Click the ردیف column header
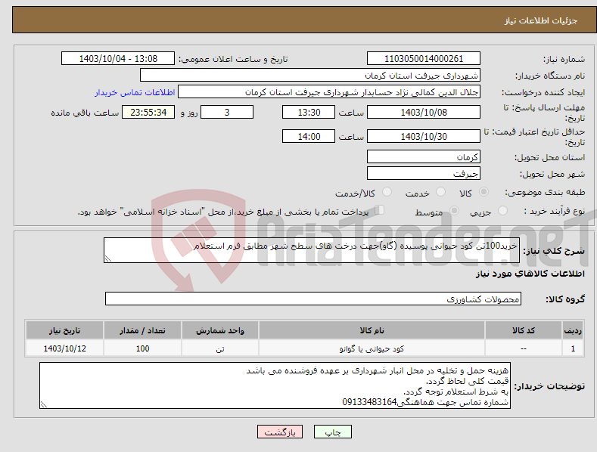Viewport: 597px width, 452px height. pos(573,330)
